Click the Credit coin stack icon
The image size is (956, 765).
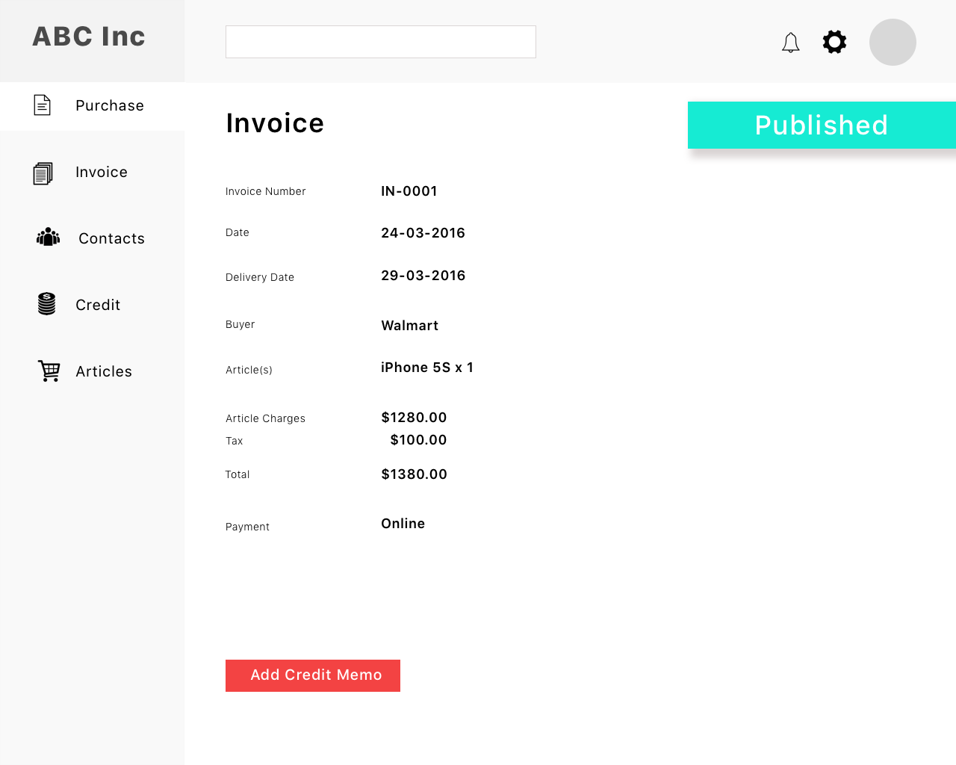point(46,303)
